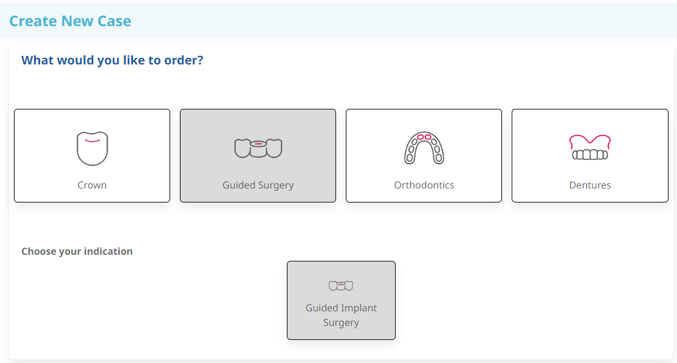Click the red implant marker on the bridge icon
The width and height of the screenshot is (677, 363).
[x=258, y=145]
